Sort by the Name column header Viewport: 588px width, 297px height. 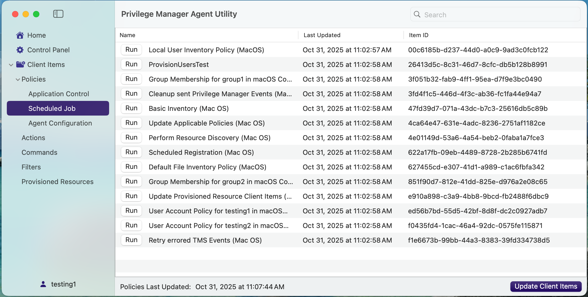127,35
